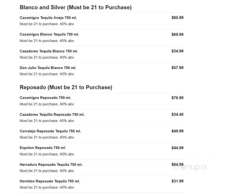Select the $34.40 price
246x193 pixels.
177,115
